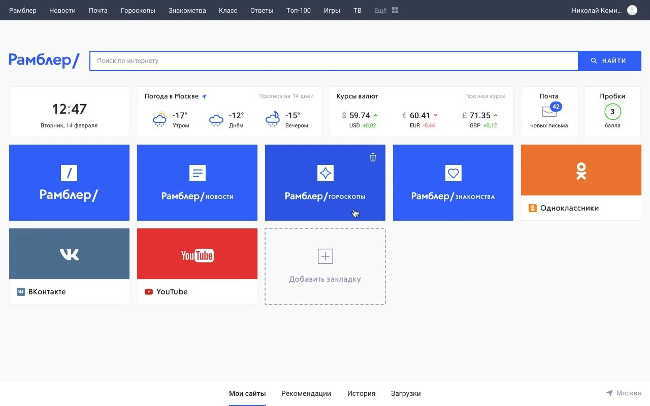This screenshot has height=406, width=650.
Task: Switch to the Рекомендации tab
Action: 306,393
